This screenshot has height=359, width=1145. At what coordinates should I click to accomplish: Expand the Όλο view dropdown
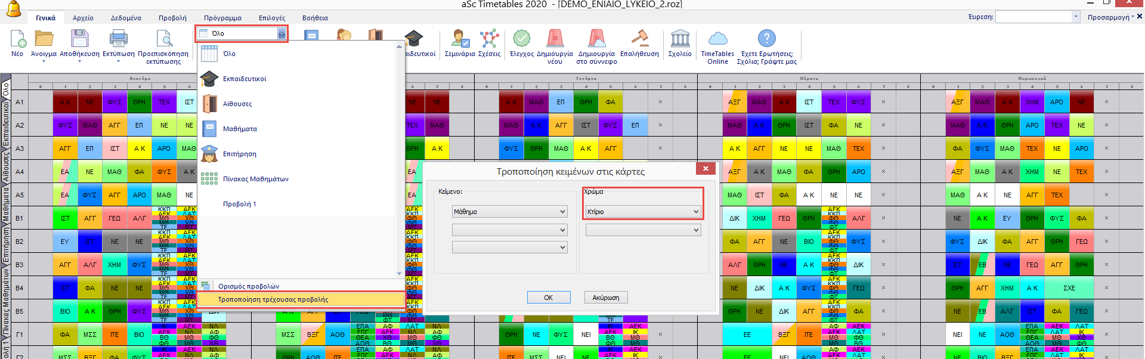[x=281, y=34]
